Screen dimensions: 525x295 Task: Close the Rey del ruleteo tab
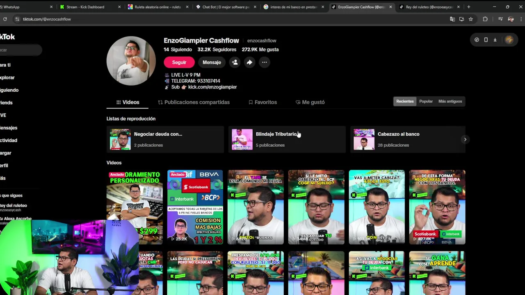click(x=458, y=7)
